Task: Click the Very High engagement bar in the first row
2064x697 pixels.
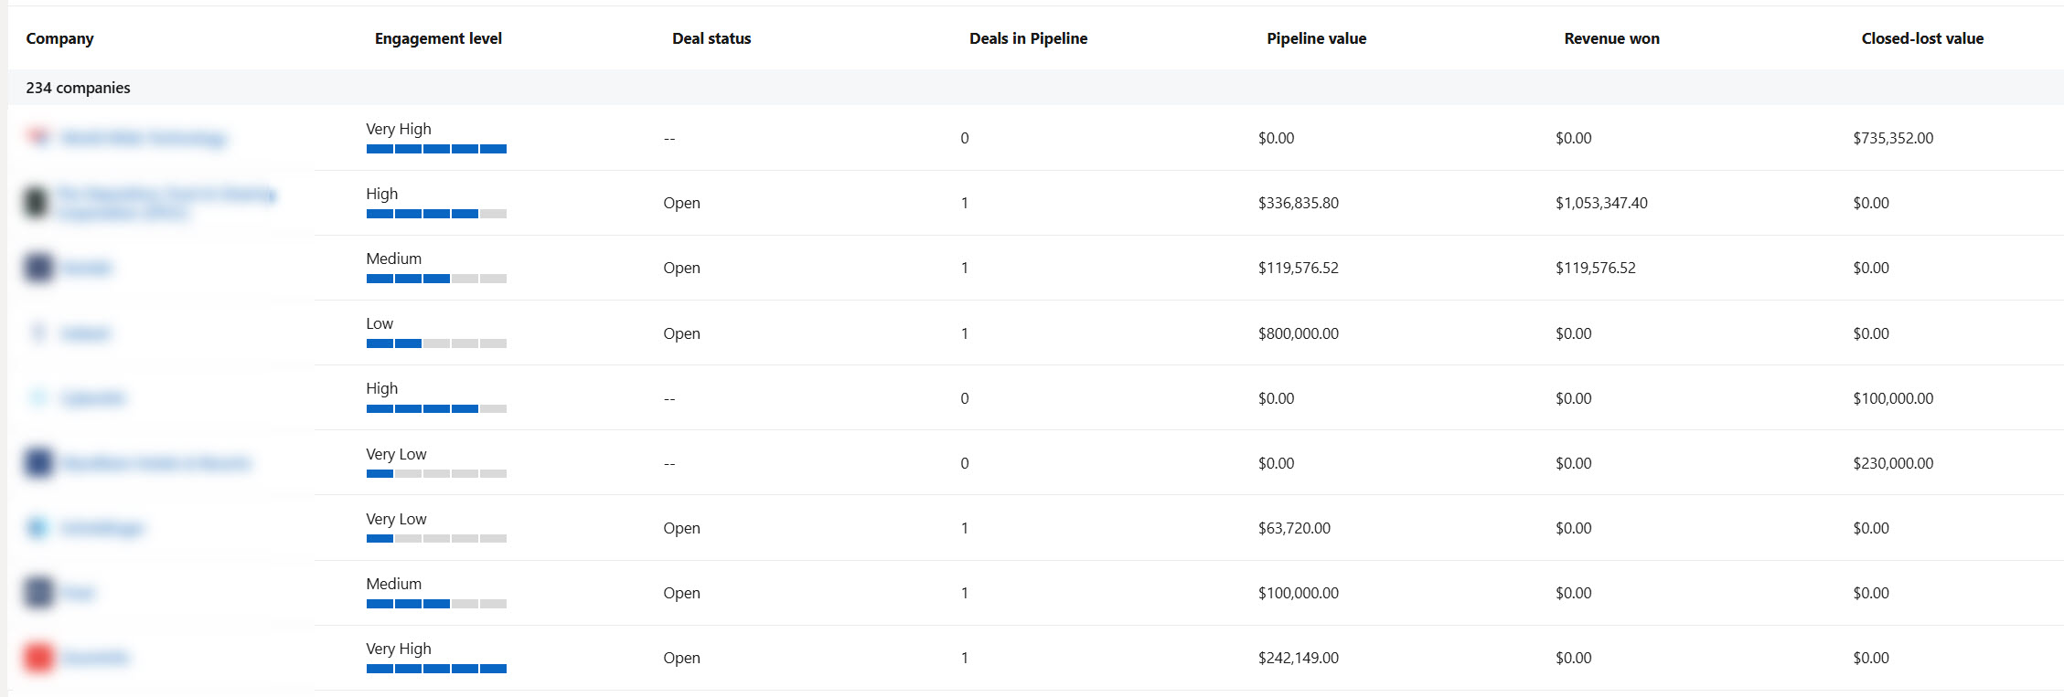Action: pos(436,149)
